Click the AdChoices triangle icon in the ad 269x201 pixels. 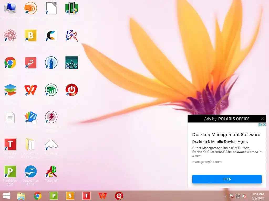[x=260, y=125]
